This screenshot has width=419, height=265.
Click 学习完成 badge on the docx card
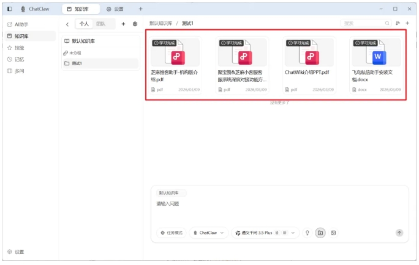365,43
